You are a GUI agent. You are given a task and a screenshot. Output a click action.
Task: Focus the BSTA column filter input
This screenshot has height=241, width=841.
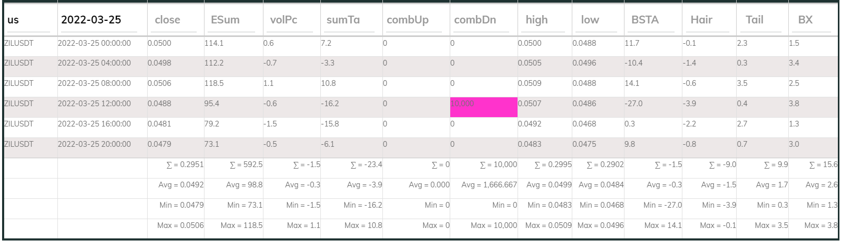(x=653, y=20)
